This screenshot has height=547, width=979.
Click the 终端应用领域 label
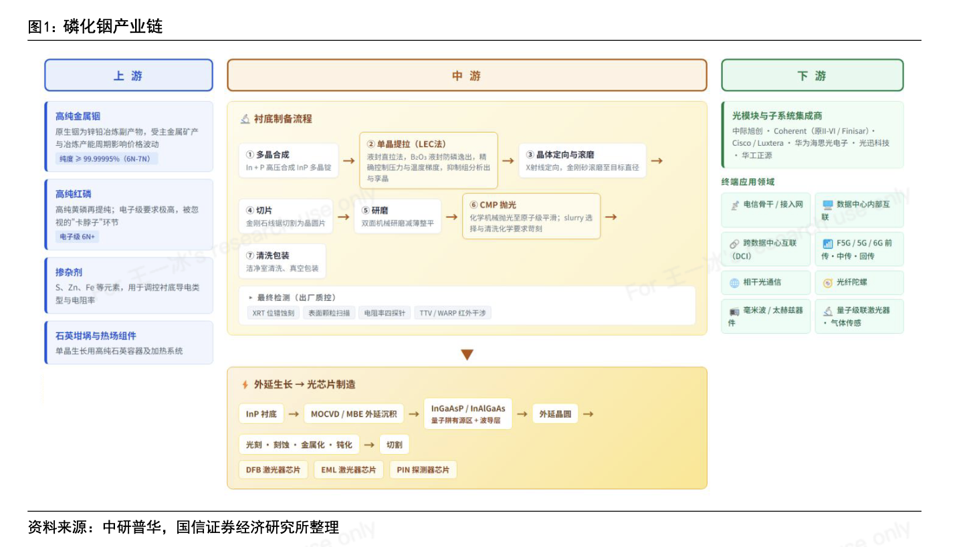point(748,182)
